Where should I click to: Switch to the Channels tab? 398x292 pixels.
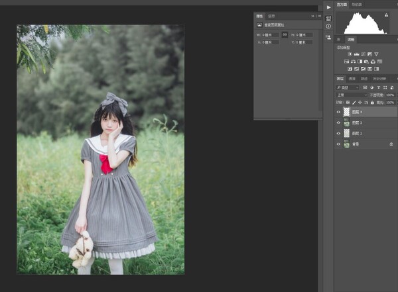[352, 79]
